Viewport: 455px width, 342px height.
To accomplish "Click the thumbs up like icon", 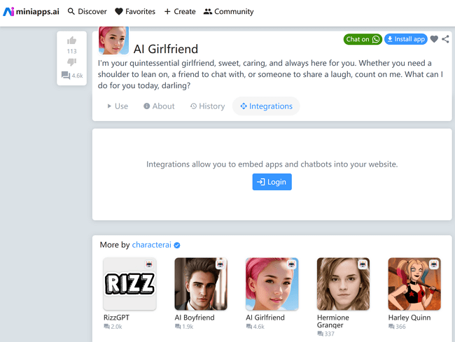I will 71,41.
